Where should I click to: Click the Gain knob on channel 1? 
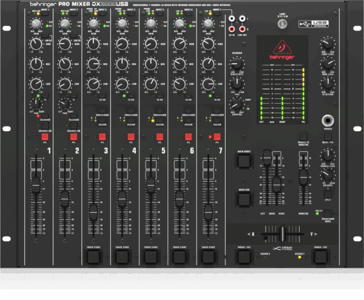pyautogui.click(x=35, y=25)
